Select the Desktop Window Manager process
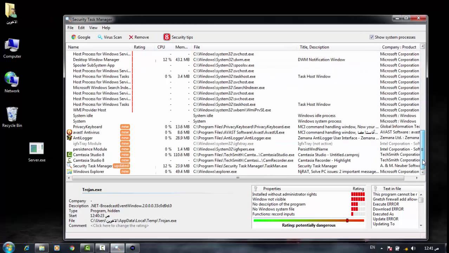Image resolution: width=449 pixels, height=253 pixels. pos(243,60)
